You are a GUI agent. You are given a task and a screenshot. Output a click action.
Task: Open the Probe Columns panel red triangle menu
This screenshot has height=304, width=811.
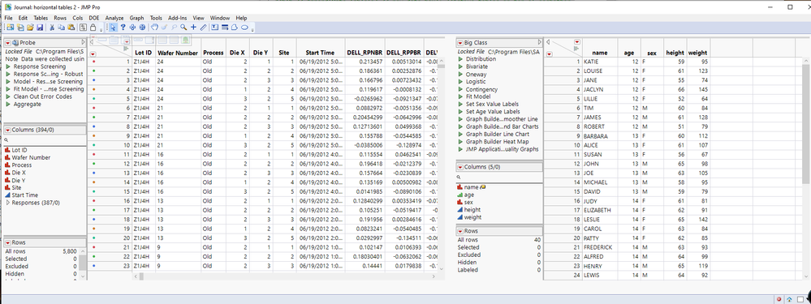(x=8, y=130)
